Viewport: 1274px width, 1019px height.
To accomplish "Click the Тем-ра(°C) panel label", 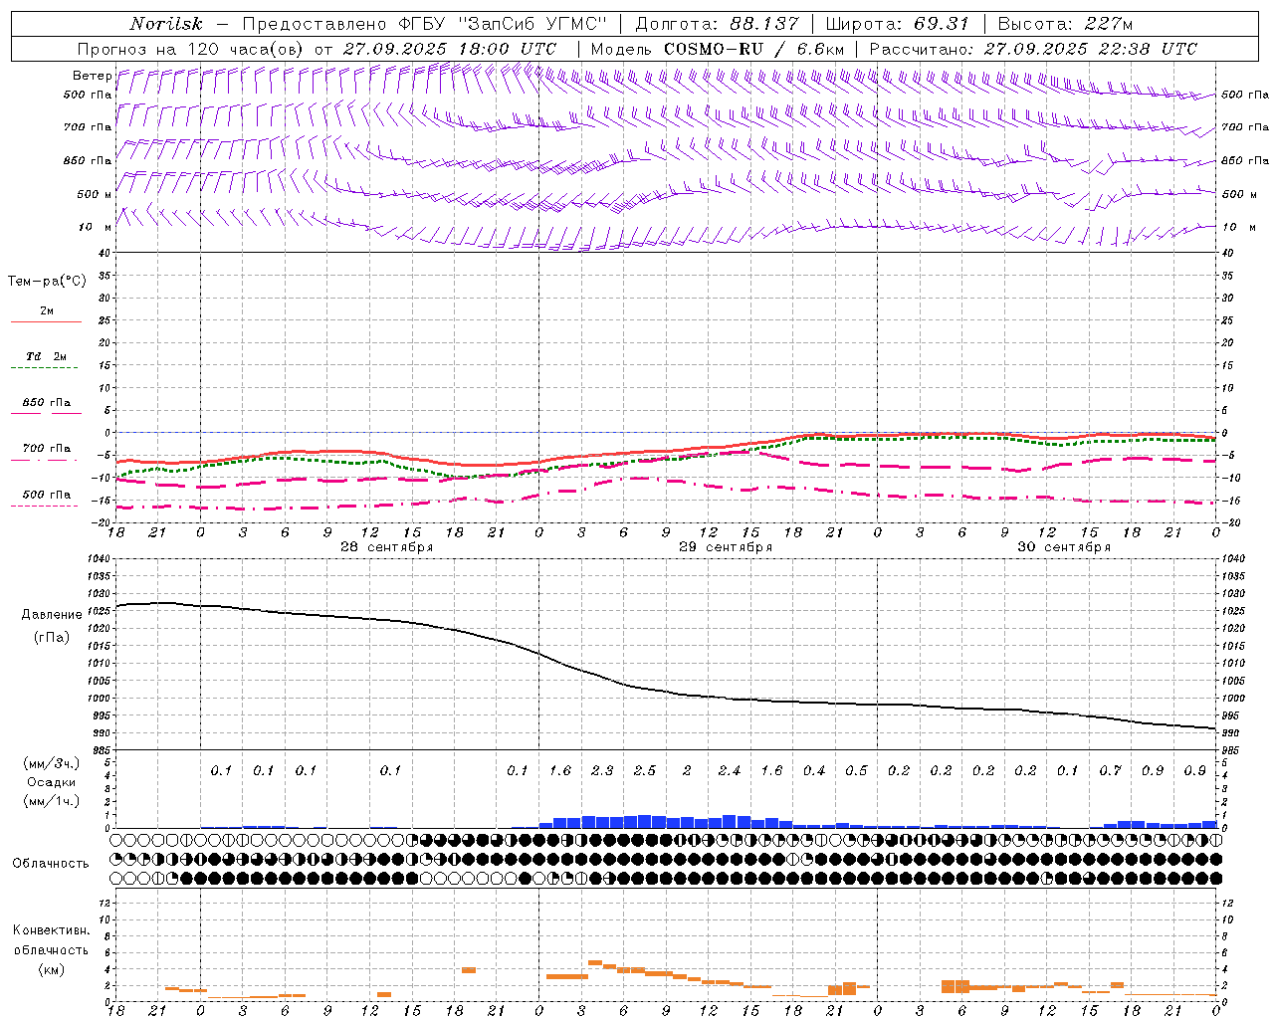I will 47,282.
